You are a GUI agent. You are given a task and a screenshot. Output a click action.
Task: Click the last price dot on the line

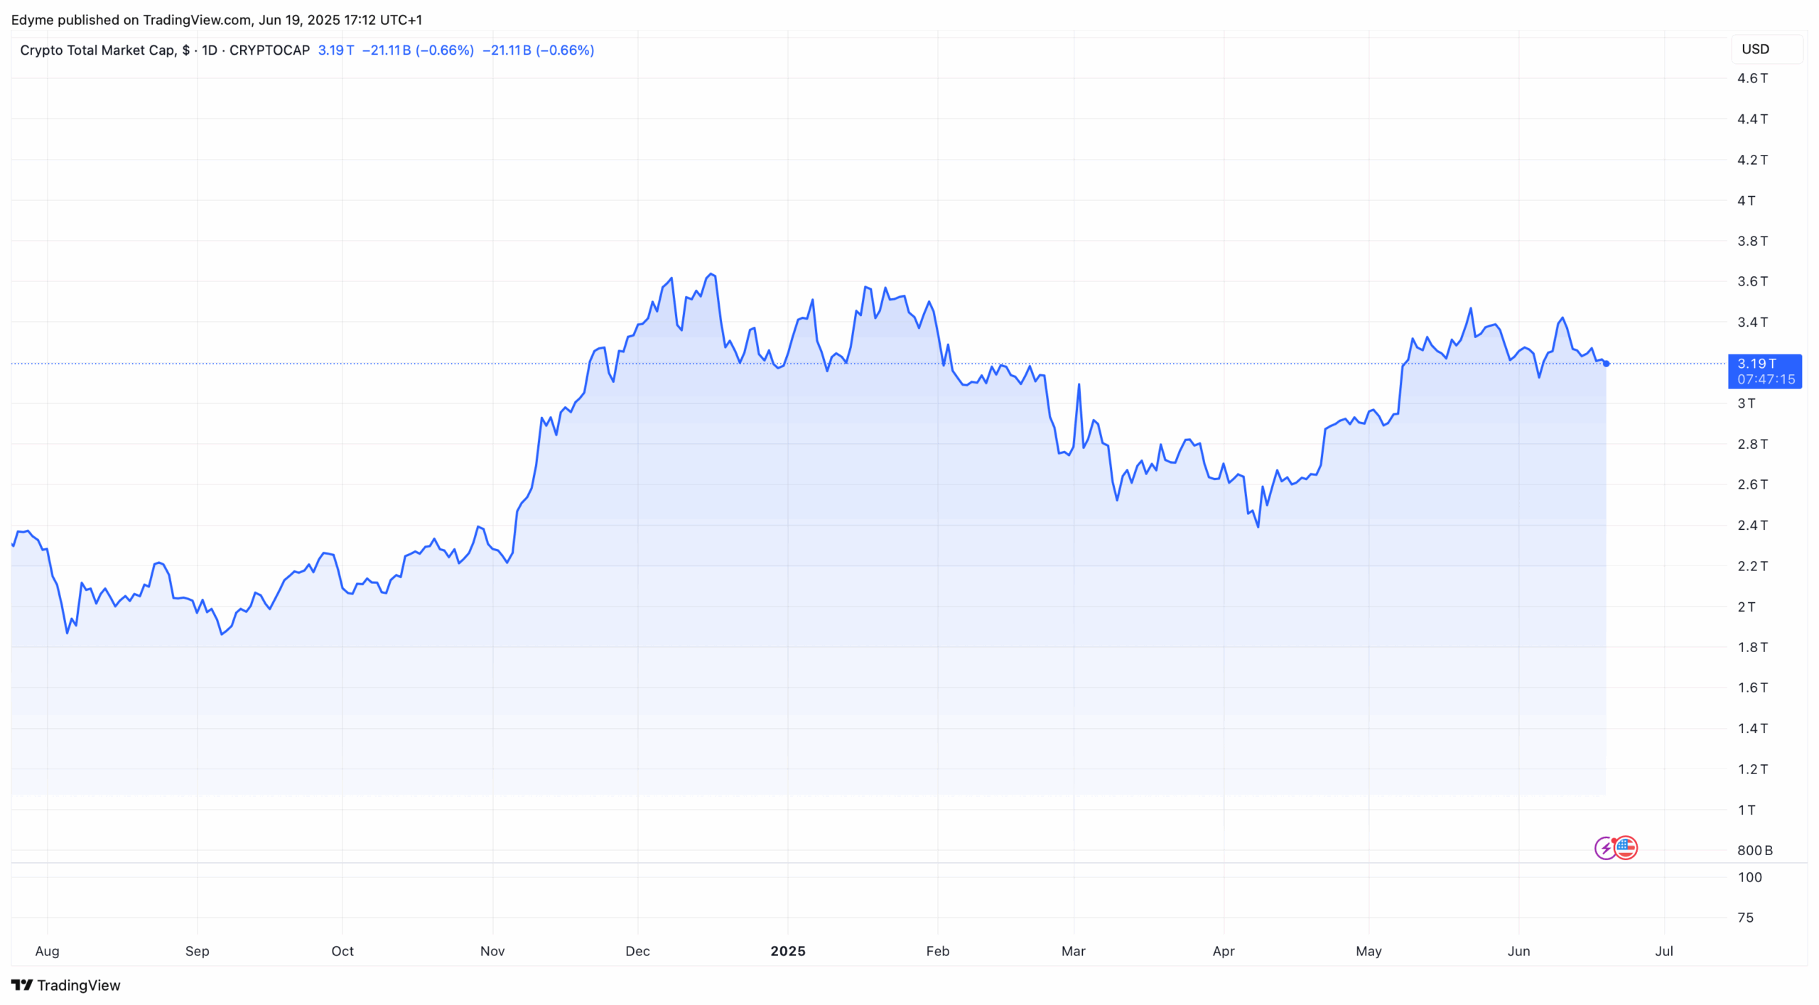[1606, 364]
